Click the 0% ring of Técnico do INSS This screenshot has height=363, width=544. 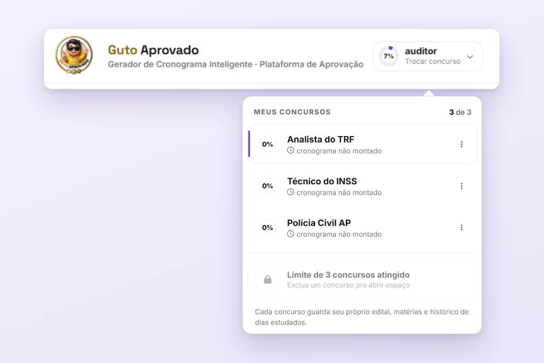[267, 186]
